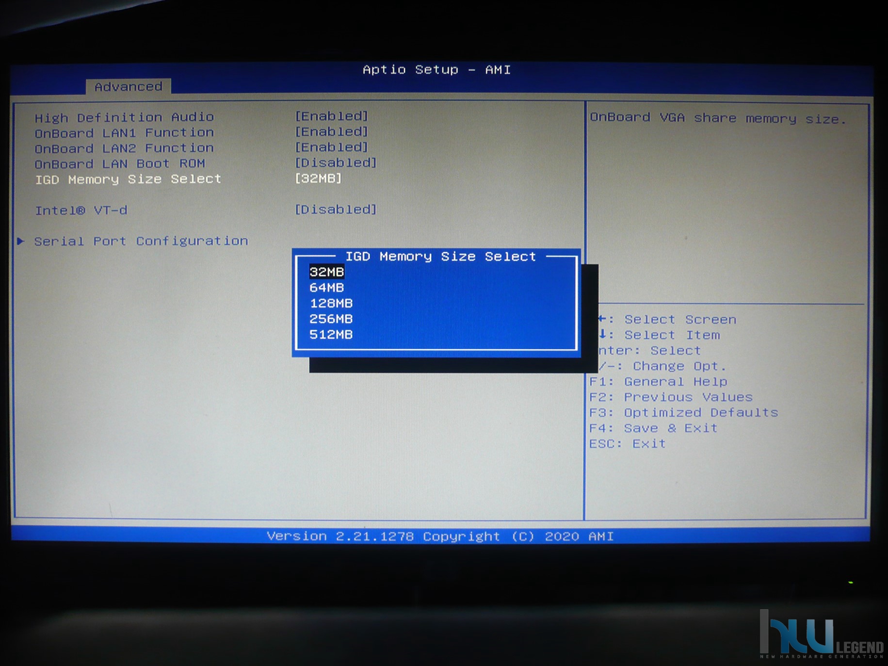Expand Serial Port Configuration arrow
Viewport: 888px width, 666px height.
(x=21, y=241)
